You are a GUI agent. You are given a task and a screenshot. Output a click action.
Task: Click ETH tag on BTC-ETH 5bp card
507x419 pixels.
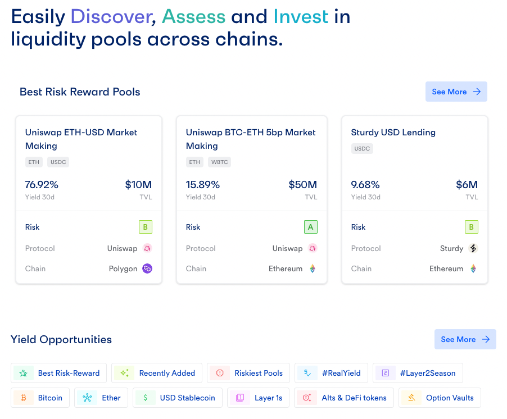click(x=194, y=162)
